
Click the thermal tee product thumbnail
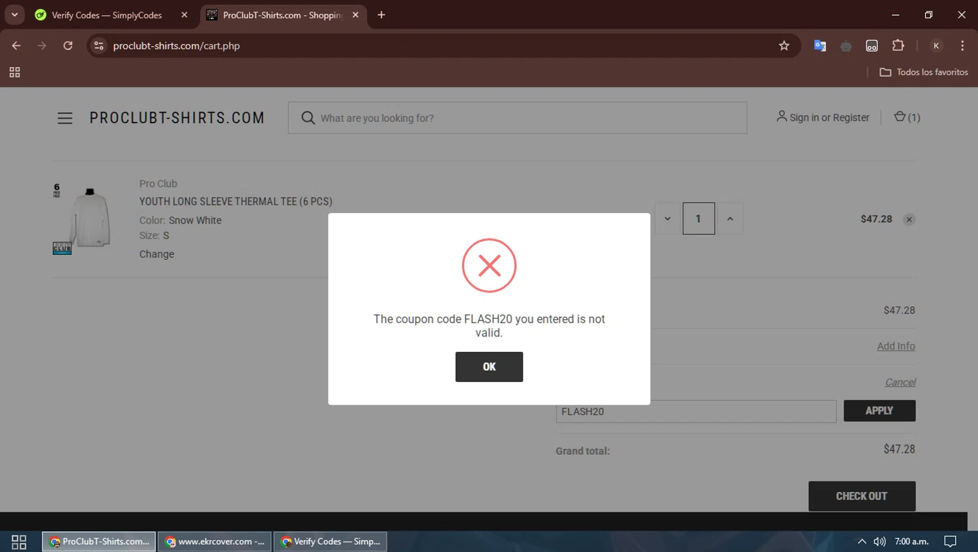point(82,219)
